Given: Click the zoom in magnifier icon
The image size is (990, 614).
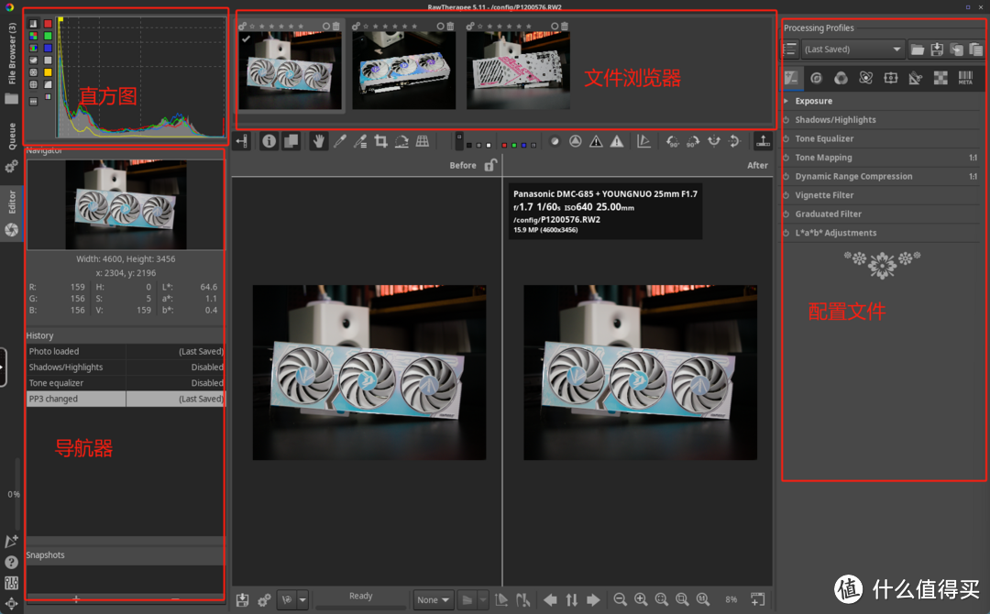Looking at the screenshot, I should coord(641,599).
